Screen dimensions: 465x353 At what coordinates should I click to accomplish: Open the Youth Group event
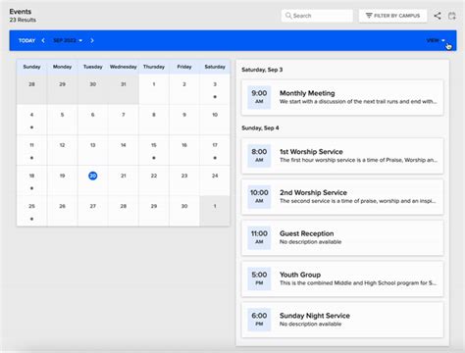[342, 278]
